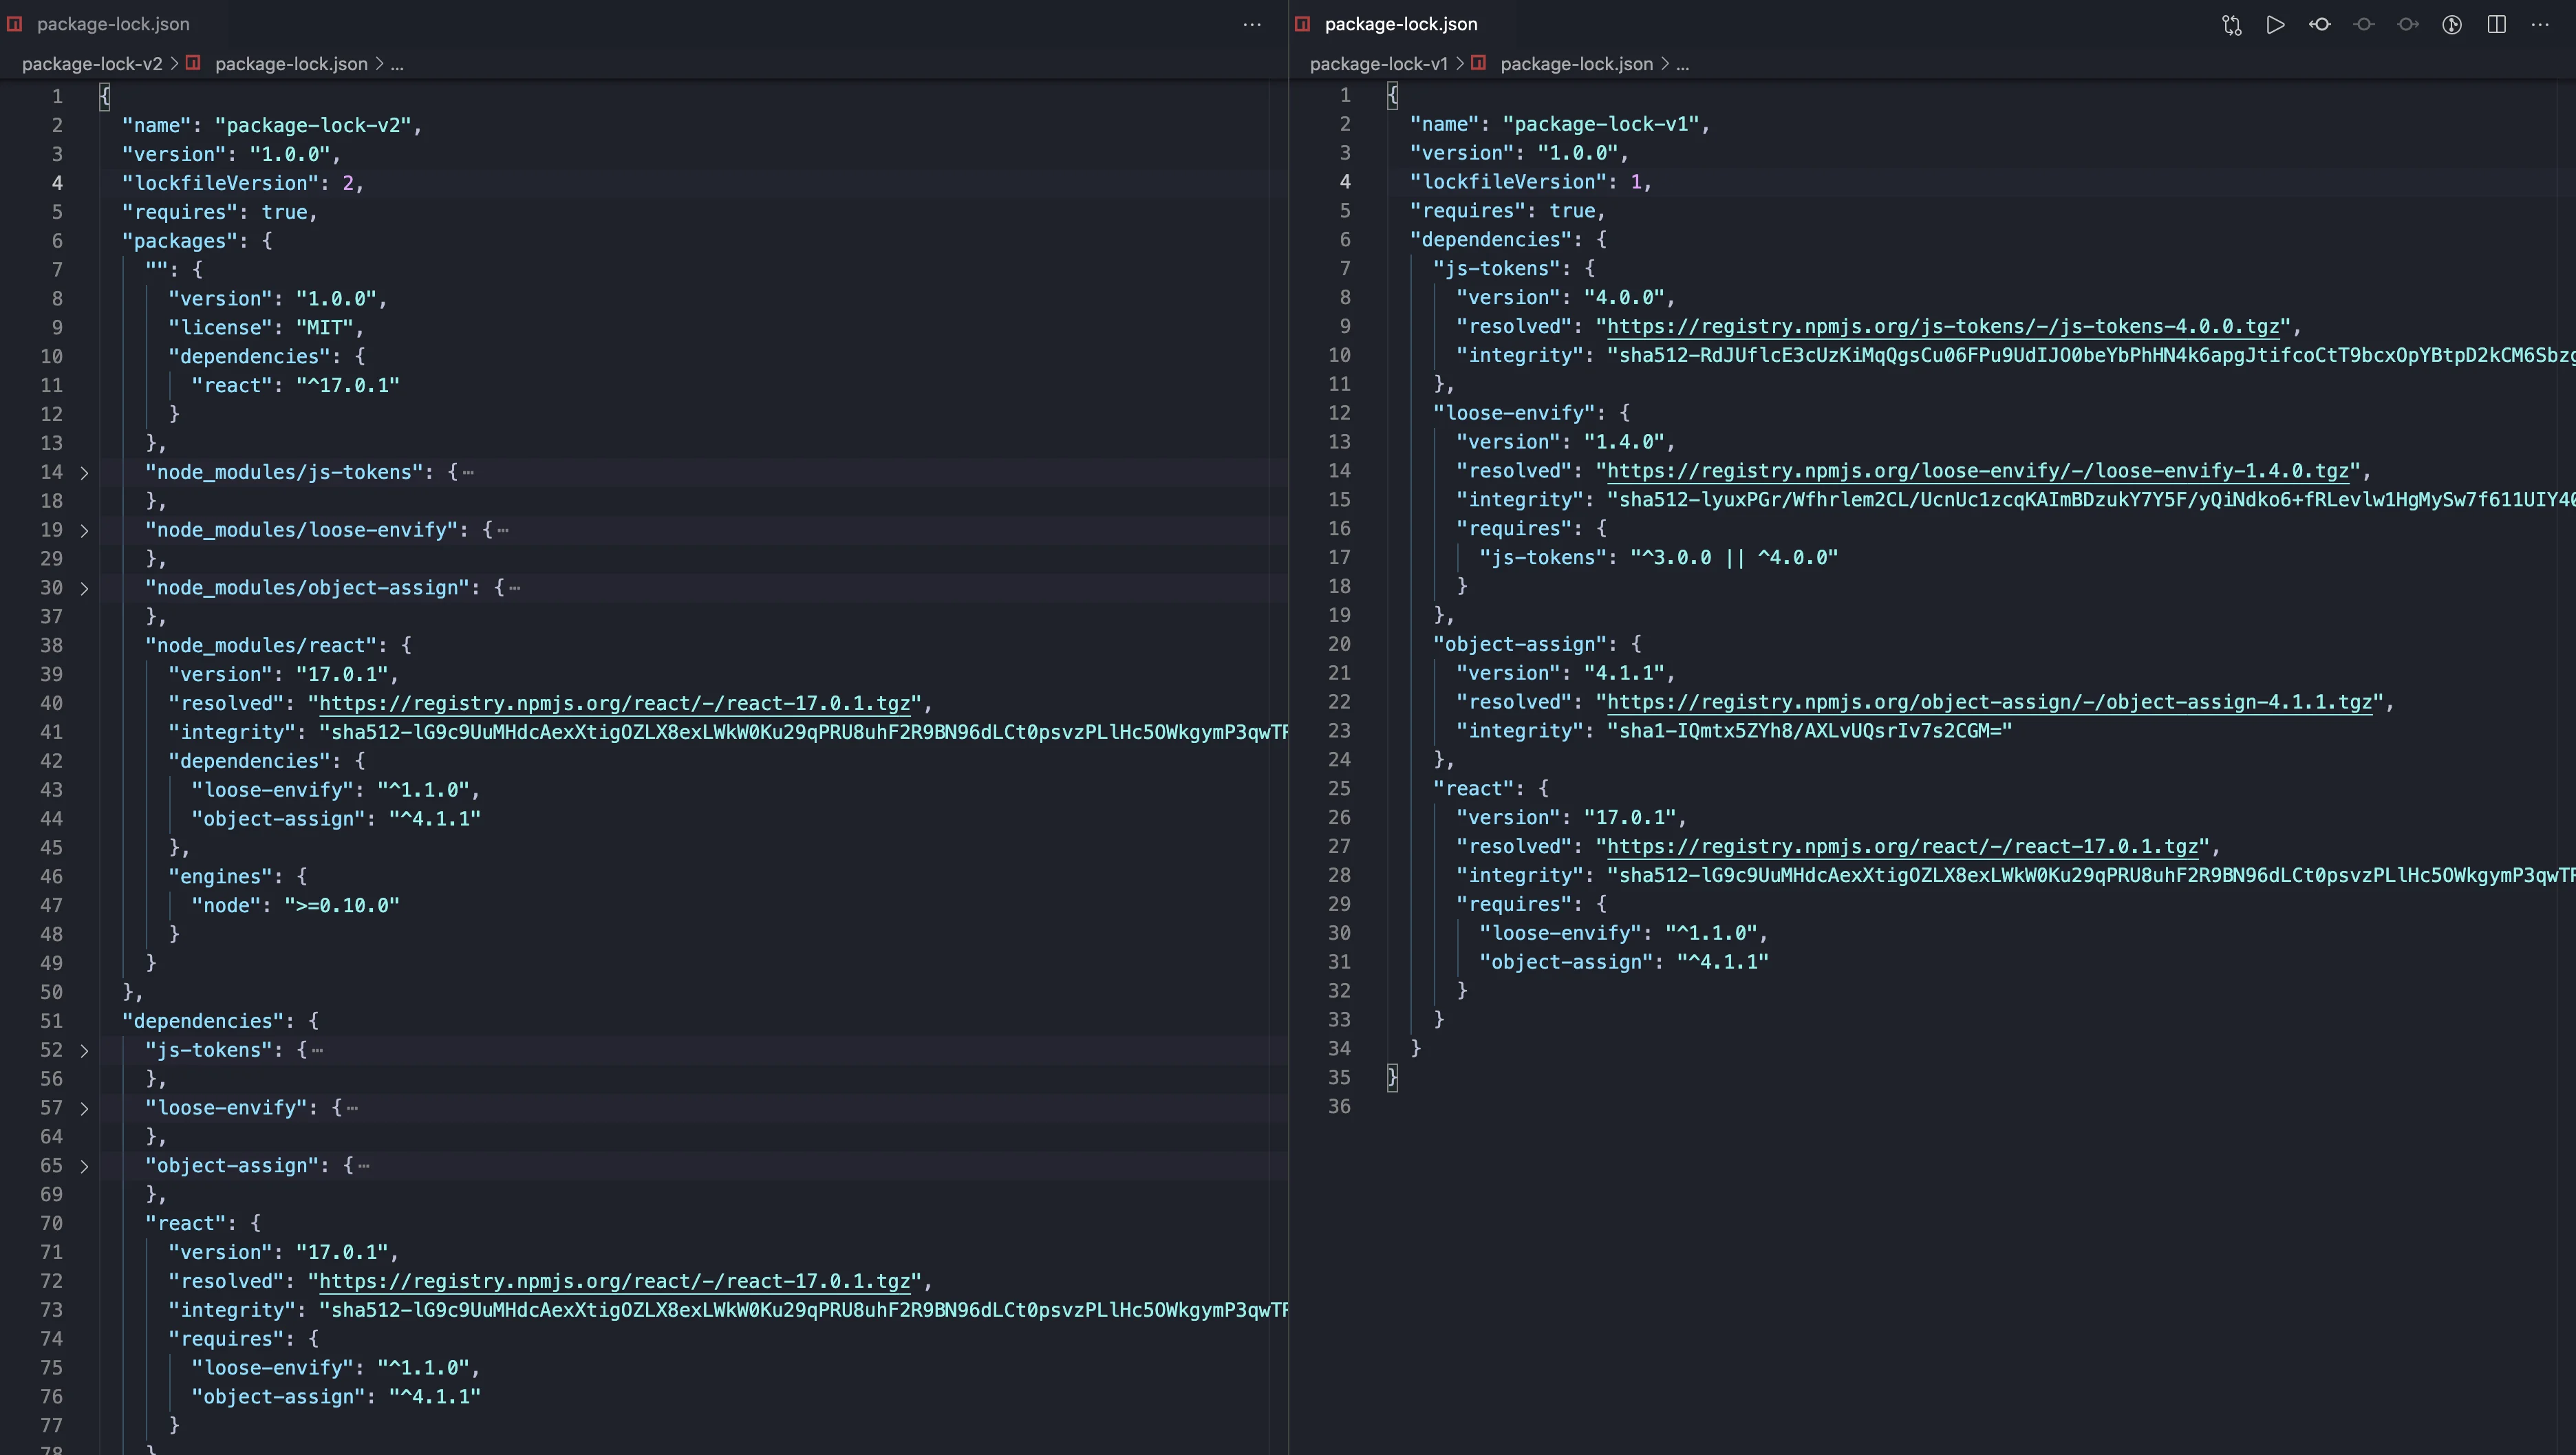
Task: Select the right package-lock.json tab
Action: [1400, 24]
